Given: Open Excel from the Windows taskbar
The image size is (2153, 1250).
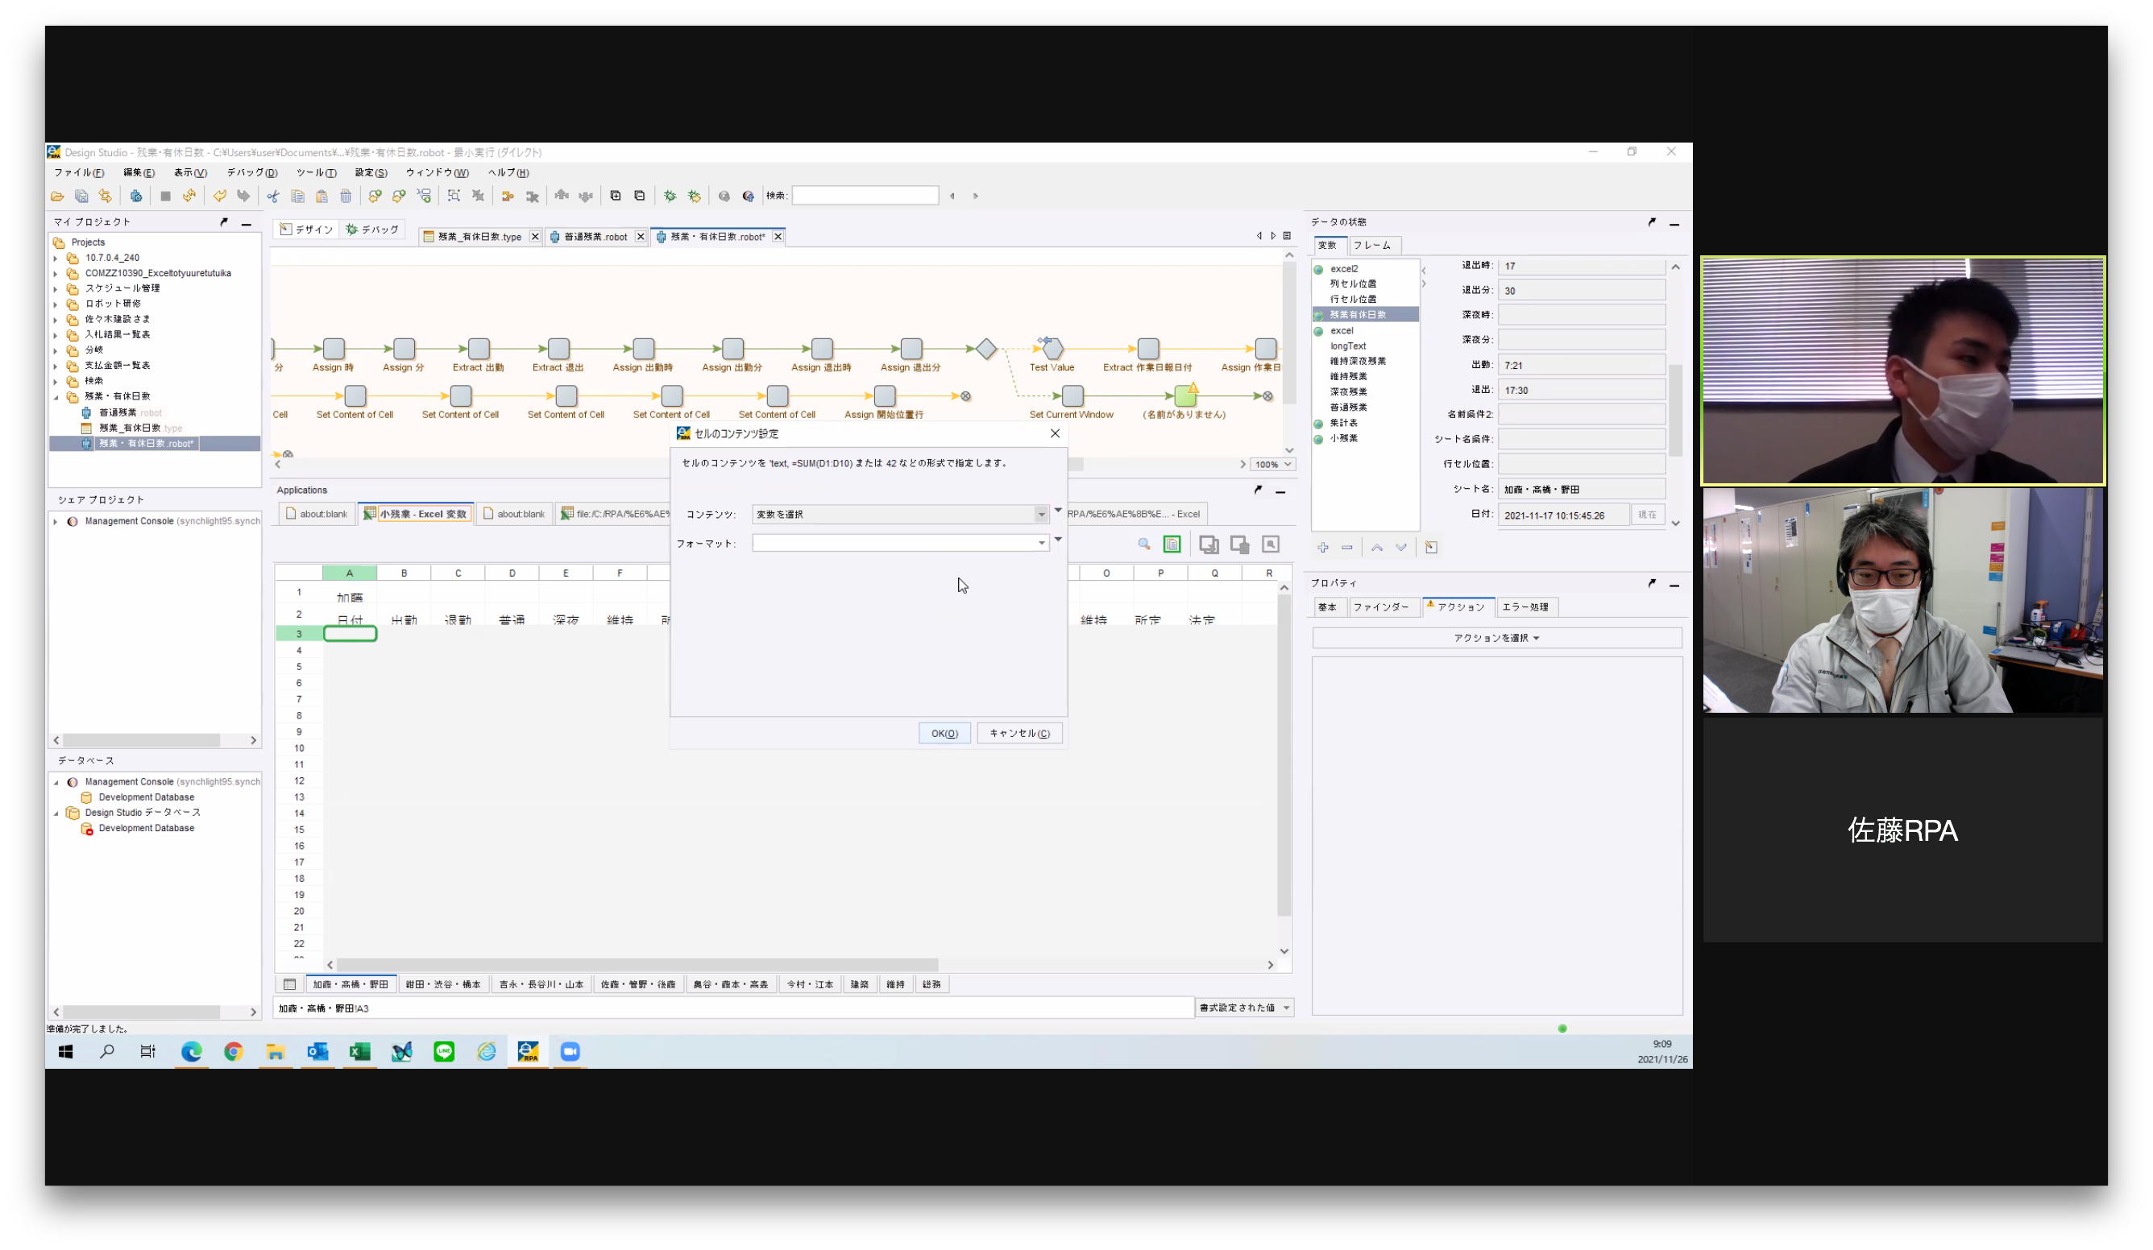Looking at the screenshot, I should coord(359,1052).
